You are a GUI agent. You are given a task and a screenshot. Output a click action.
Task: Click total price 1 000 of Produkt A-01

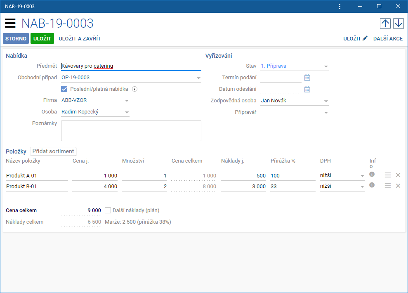(x=193, y=176)
